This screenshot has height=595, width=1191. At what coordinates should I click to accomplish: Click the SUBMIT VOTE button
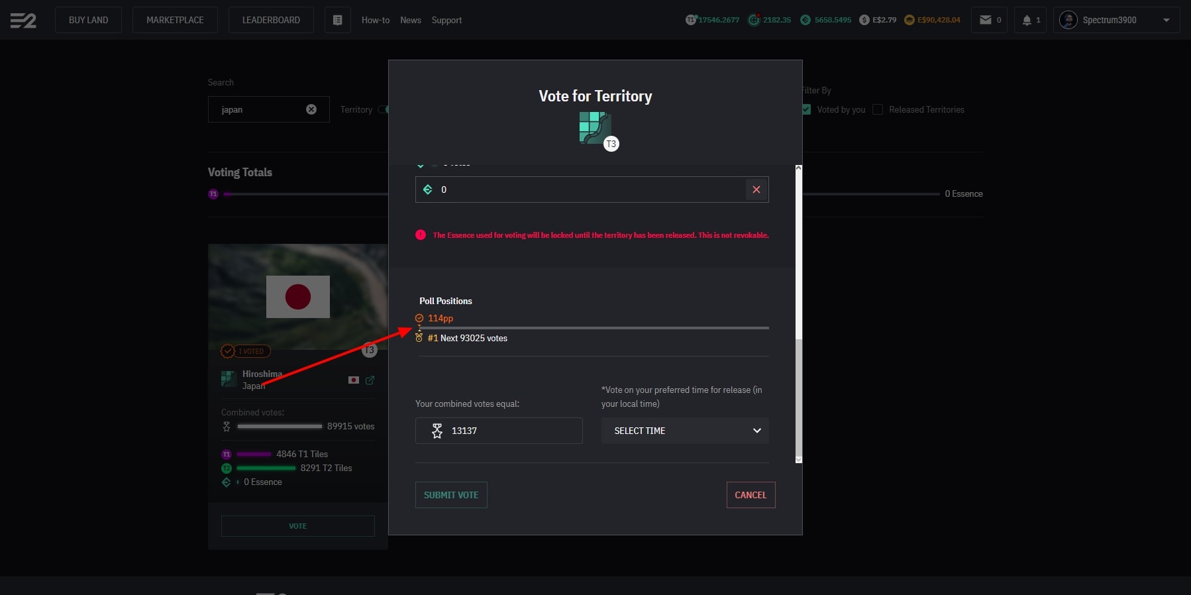point(451,495)
